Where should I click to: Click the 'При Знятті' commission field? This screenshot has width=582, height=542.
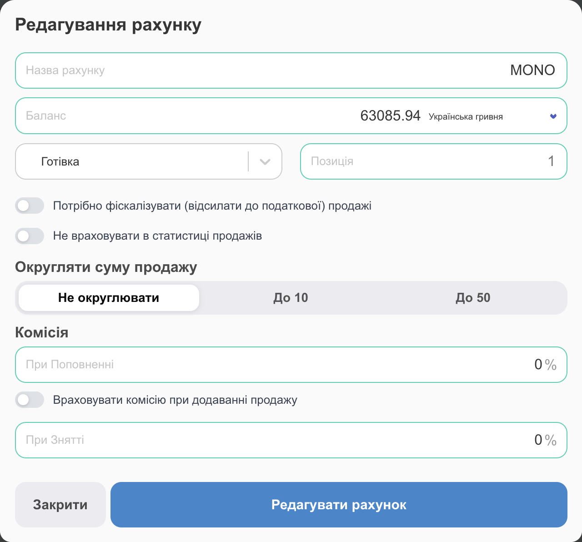[291, 440]
